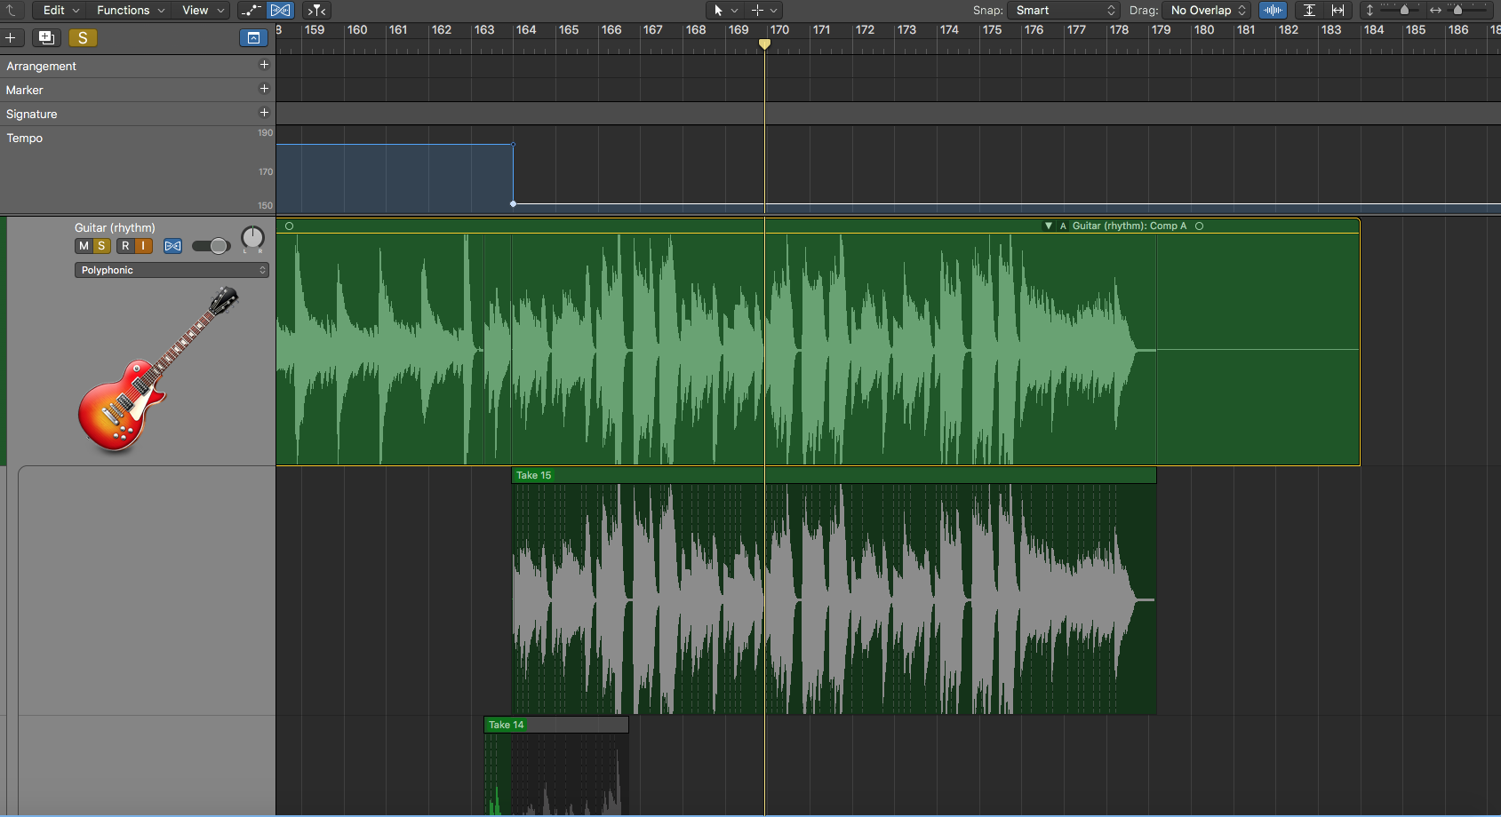Click the tempo point at value 150
The width and height of the screenshot is (1501, 817).
[513, 204]
